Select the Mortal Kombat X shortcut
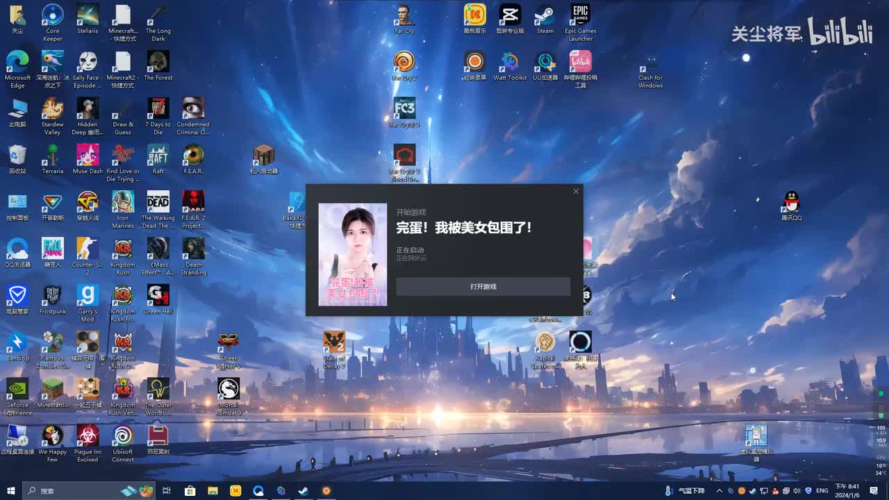889x500 pixels. [x=228, y=397]
